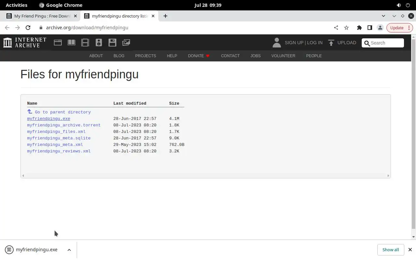Image resolution: width=416 pixels, height=260 pixels.
Task: Click the share page icon in address bar
Action: pos(336,28)
